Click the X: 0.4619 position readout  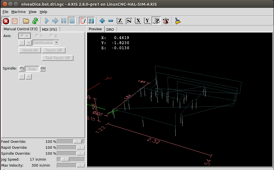click(x=115, y=38)
